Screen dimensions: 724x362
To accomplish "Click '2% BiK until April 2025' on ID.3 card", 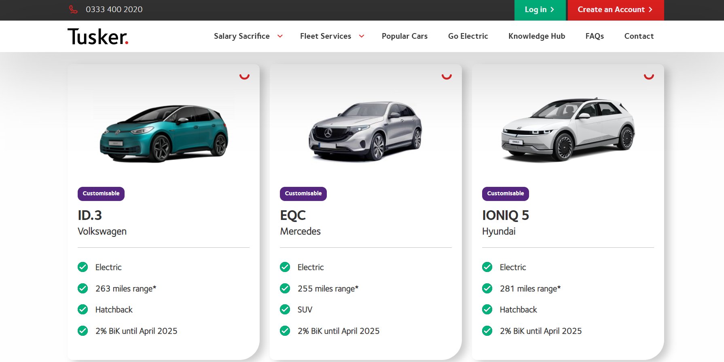I will point(136,331).
